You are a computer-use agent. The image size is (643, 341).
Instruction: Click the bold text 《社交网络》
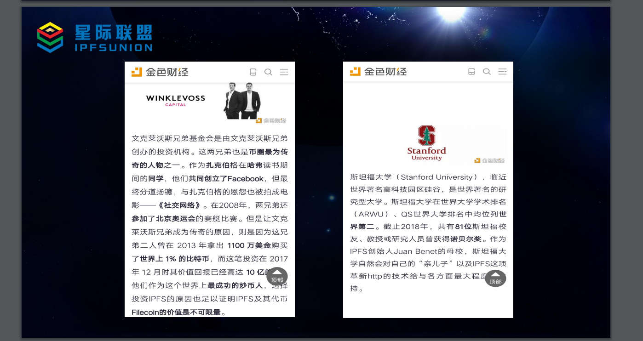179,205
